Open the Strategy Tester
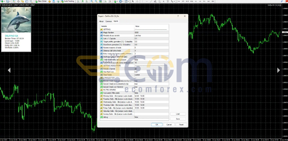The height and width of the screenshot is (141, 288). point(31,1)
